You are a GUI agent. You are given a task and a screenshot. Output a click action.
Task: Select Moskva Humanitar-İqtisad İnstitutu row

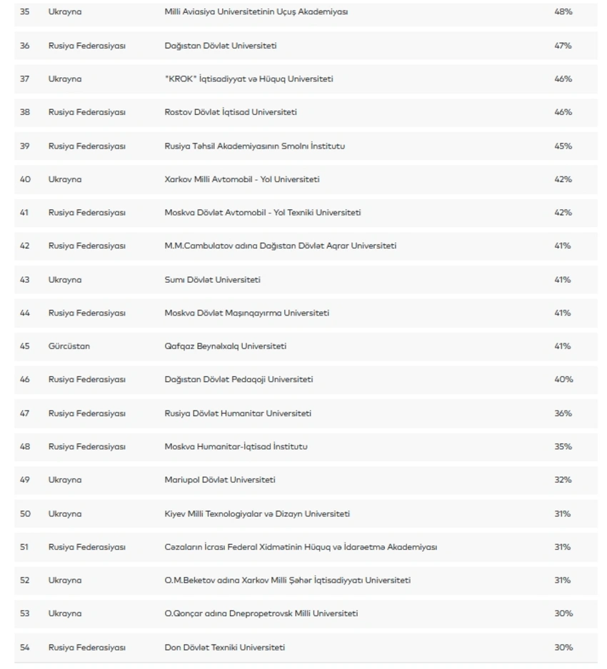click(236, 447)
